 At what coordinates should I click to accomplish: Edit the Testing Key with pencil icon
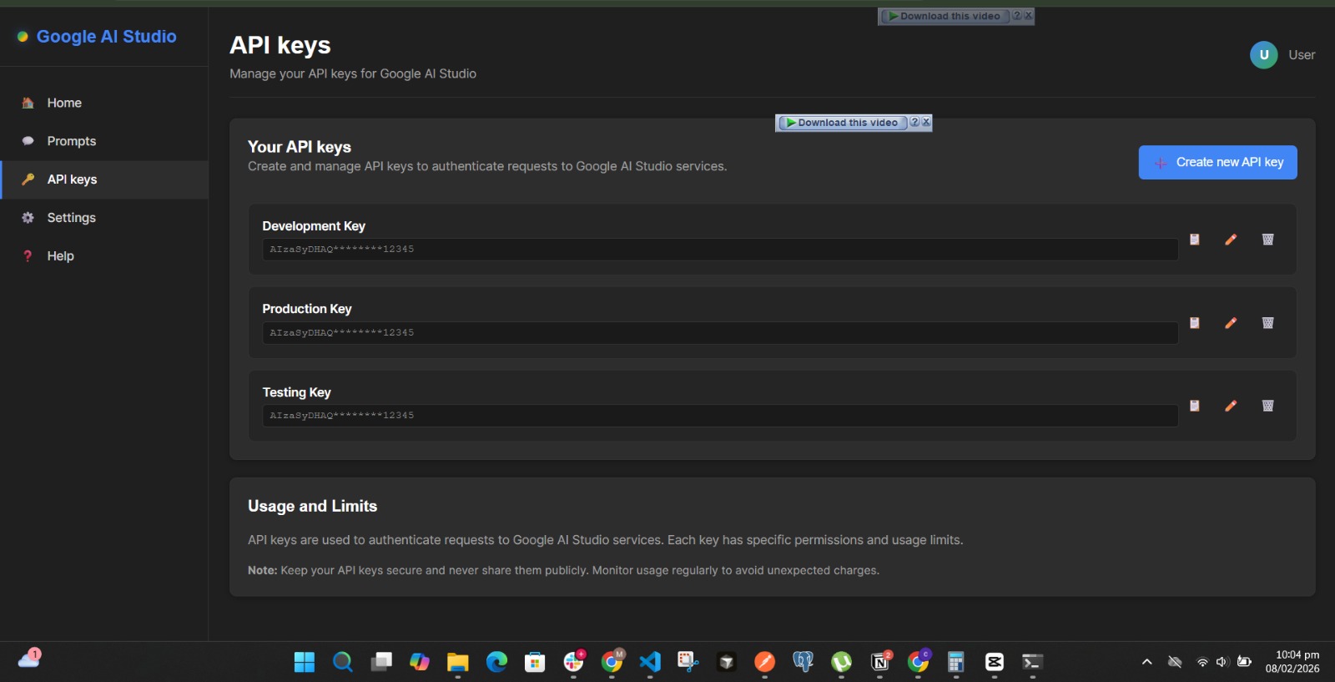1231,406
